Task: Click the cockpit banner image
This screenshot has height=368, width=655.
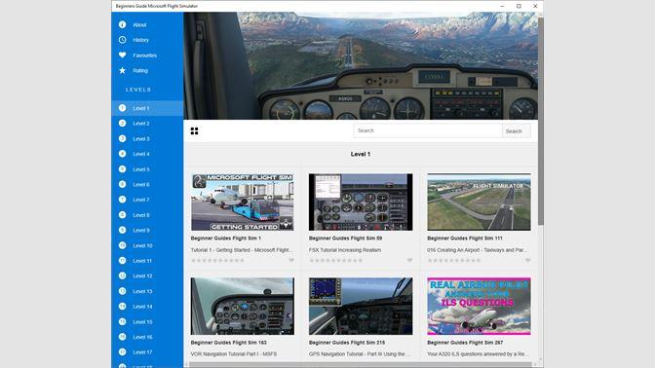Action: (361, 65)
